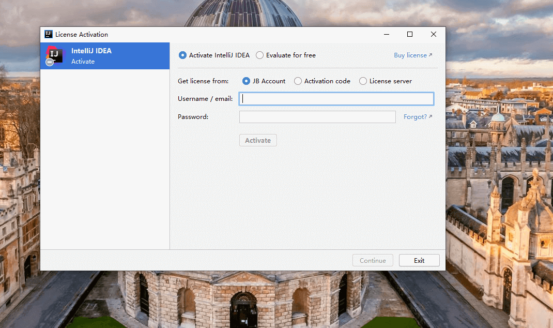Minimize the License Activation window
Viewport: 553px width, 328px height.
pos(387,35)
